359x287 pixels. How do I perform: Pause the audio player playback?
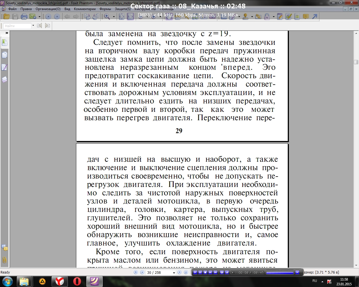pyautogui.click(x=200, y=272)
